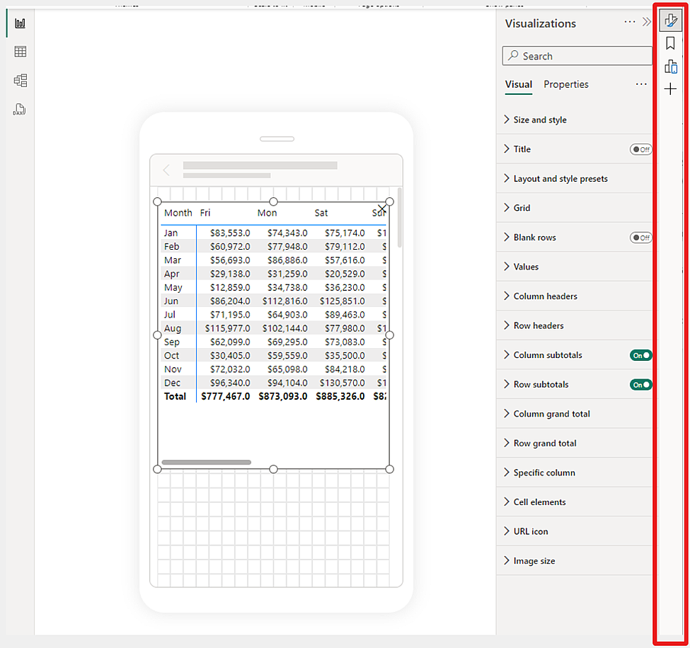Click the Mon column header
This screenshot has height=648, width=690.
[267, 213]
